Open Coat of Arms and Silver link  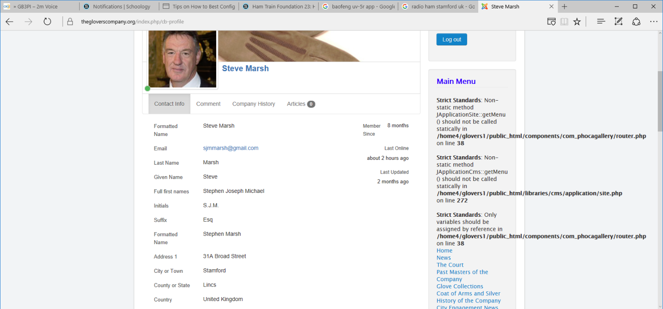(x=469, y=294)
